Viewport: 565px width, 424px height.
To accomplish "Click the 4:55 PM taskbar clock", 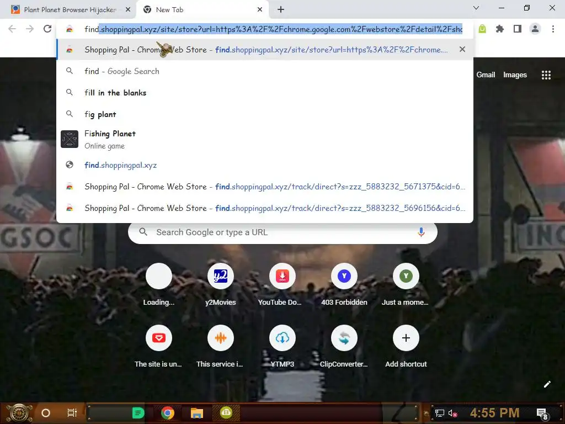I will 494,413.
